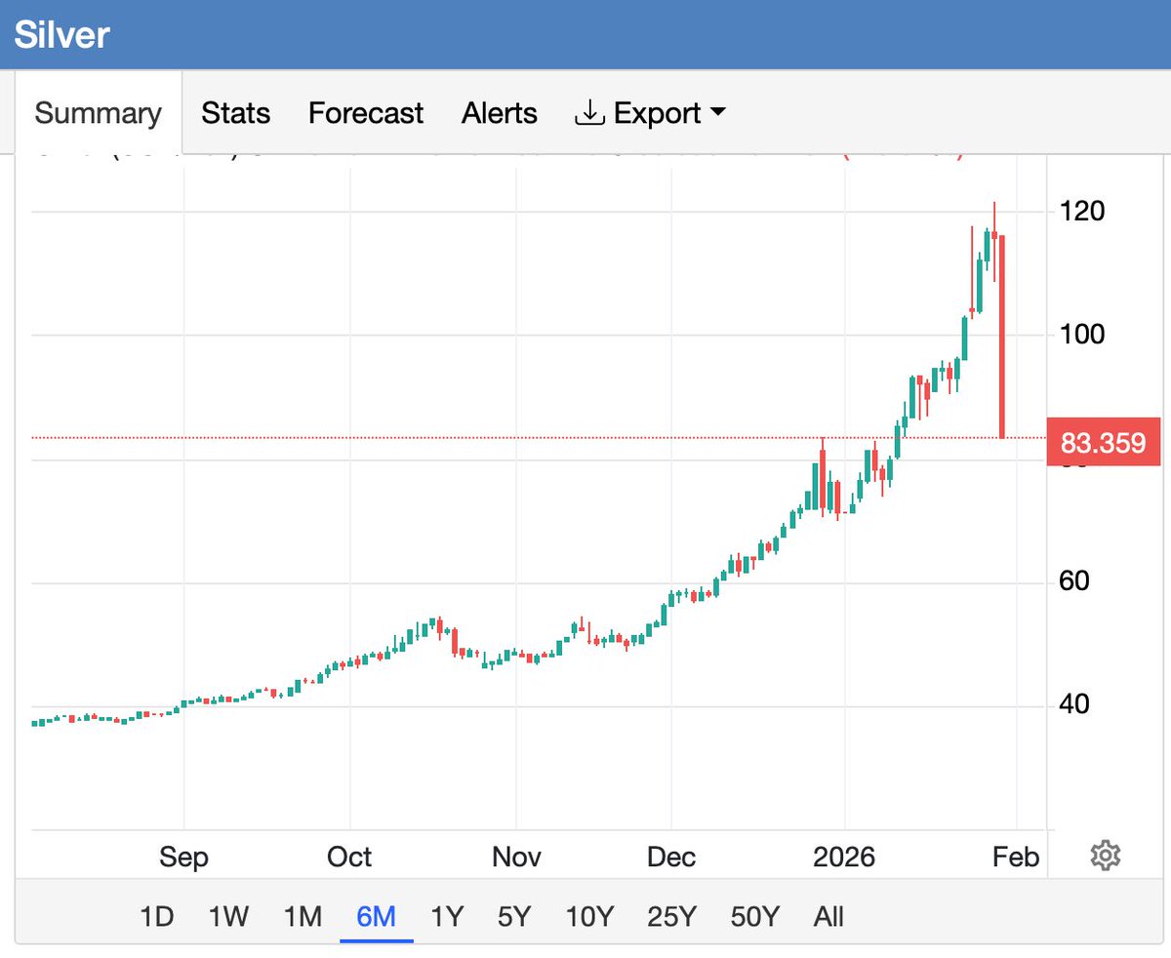Open the chart settings gear icon
The height and width of the screenshot is (958, 1171).
coord(1105,857)
